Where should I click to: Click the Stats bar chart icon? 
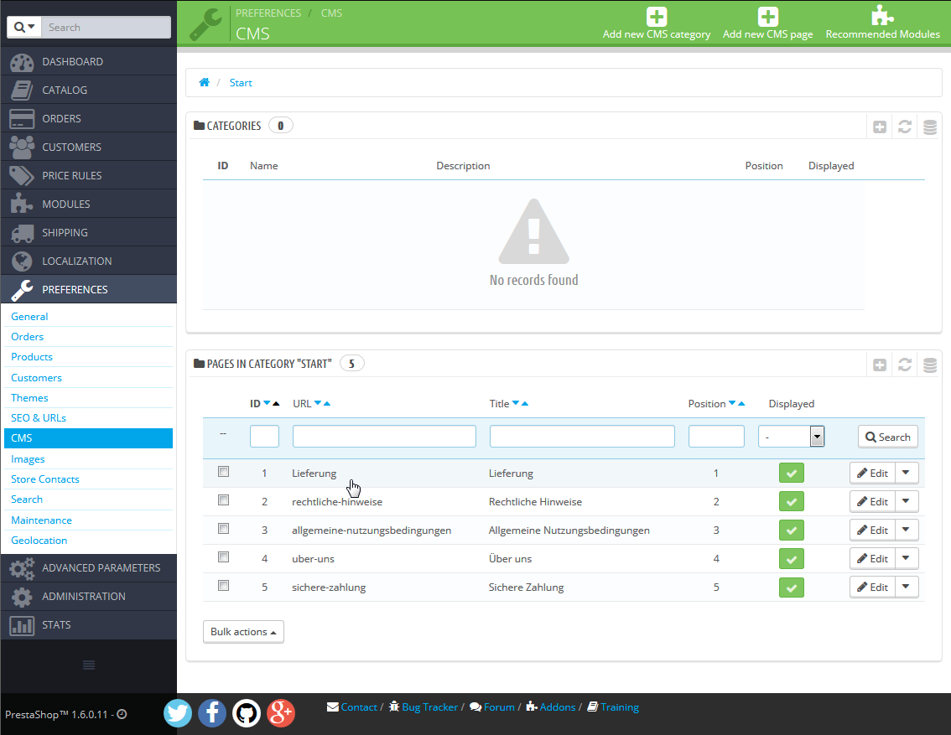coord(22,625)
